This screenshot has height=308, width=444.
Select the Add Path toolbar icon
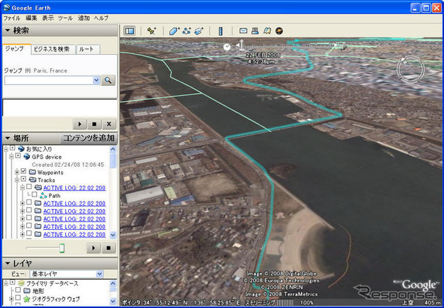coord(187,30)
